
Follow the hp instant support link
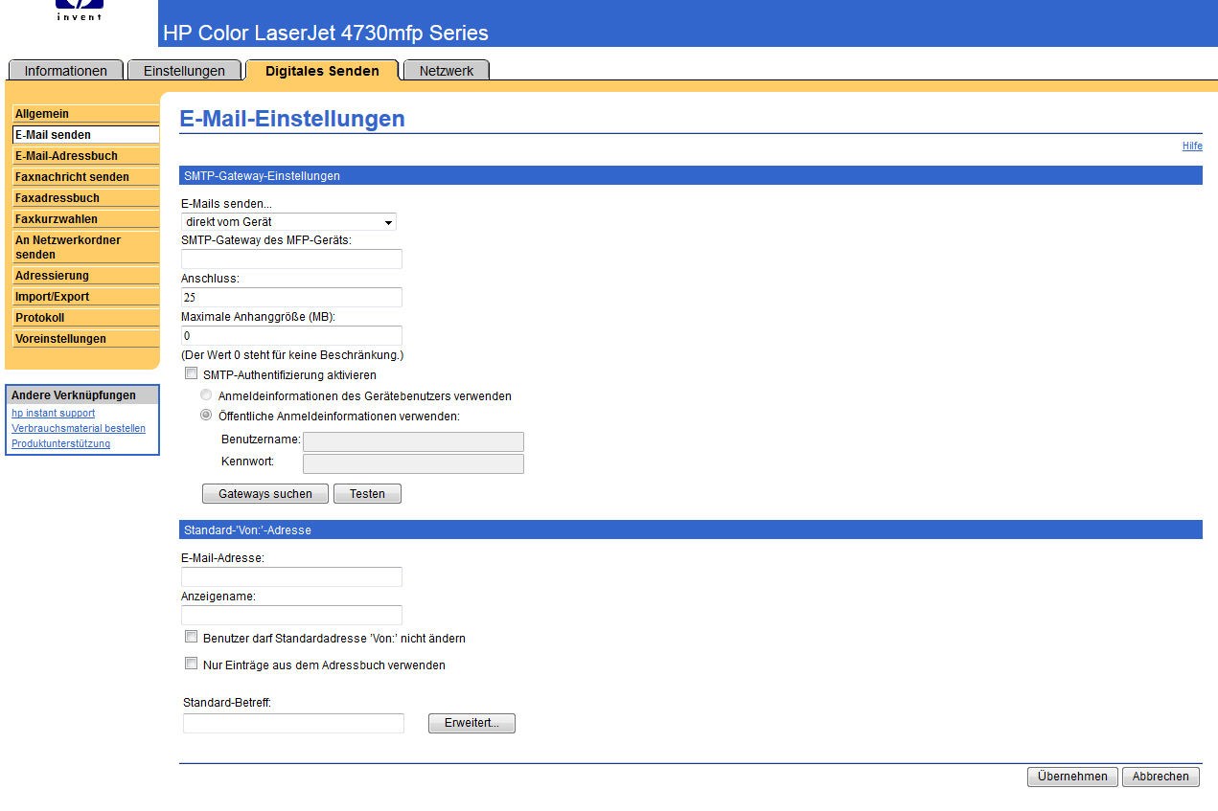pyautogui.click(x=53, y=414)
